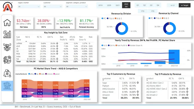
Task: Sort by Sub Zone column header
Action: [x=19, y=38]
